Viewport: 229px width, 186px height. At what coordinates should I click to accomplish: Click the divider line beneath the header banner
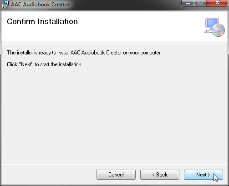pos(114,43)
